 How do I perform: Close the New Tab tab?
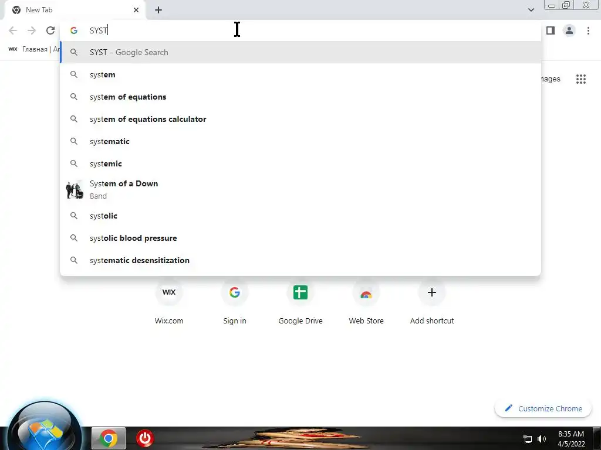click(136, 10)
